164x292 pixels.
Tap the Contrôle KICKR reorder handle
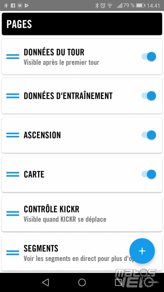pos(13,214)
